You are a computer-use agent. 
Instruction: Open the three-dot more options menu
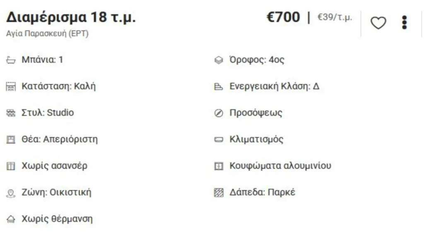pyautogui.click(x=405, y=23)
